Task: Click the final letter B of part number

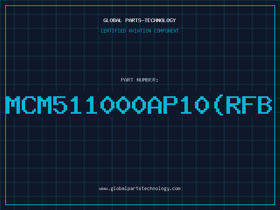Action: click(265, 105)
